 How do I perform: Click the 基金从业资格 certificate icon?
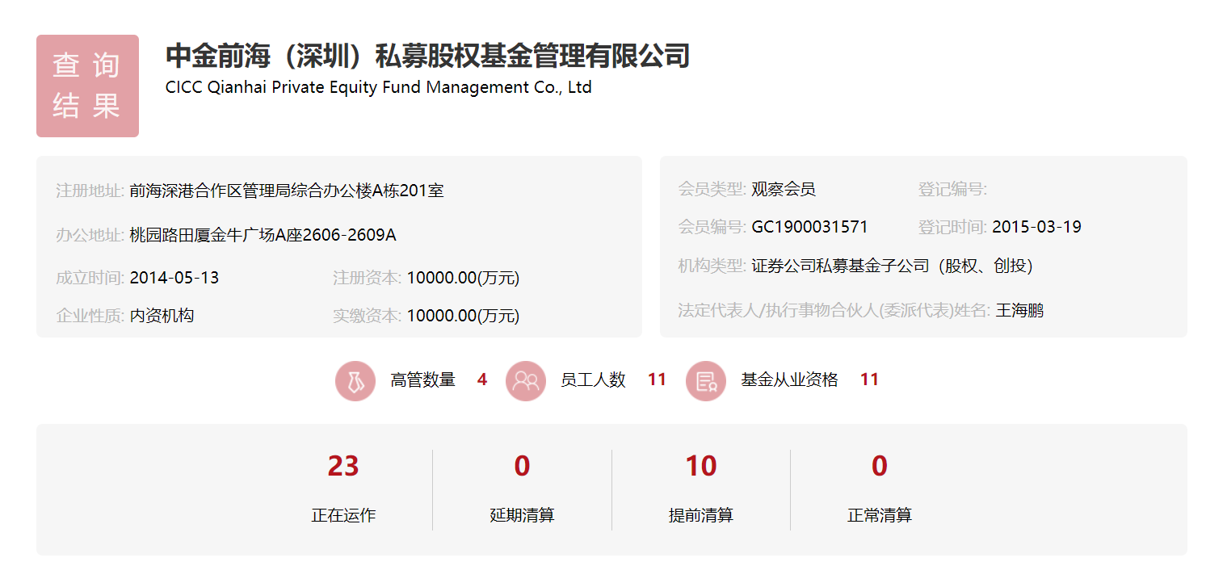point(706,380)
